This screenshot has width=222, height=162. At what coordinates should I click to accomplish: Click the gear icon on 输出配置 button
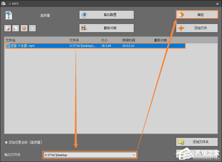[84, 15]
